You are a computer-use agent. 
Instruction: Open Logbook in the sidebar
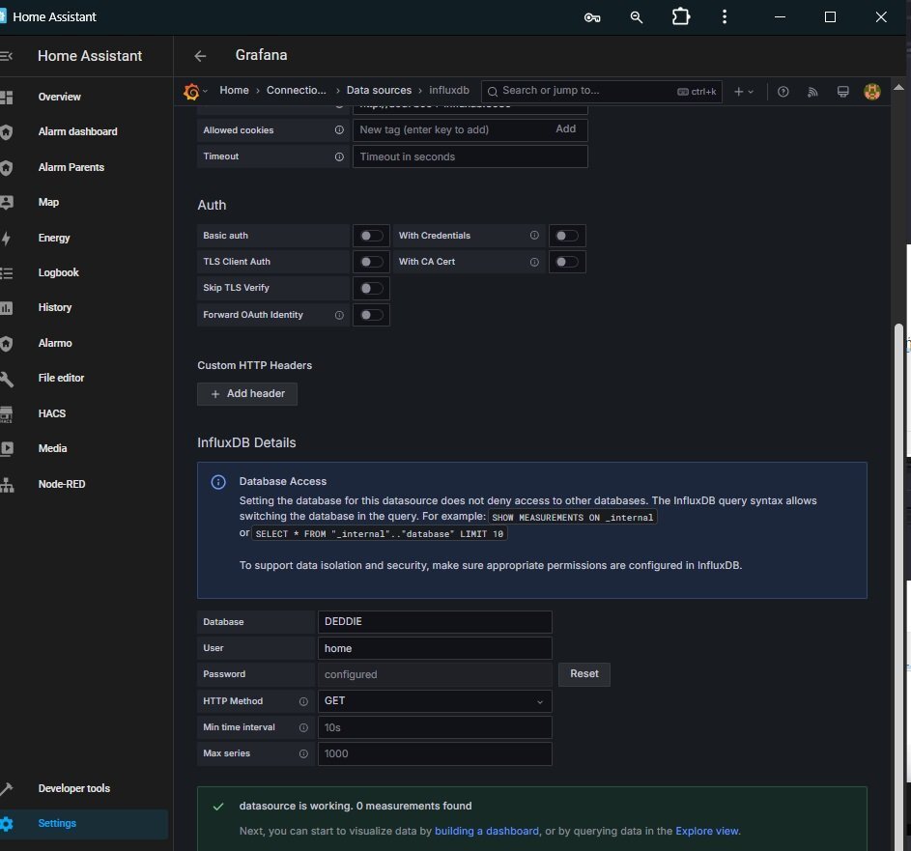click(59, 273)
